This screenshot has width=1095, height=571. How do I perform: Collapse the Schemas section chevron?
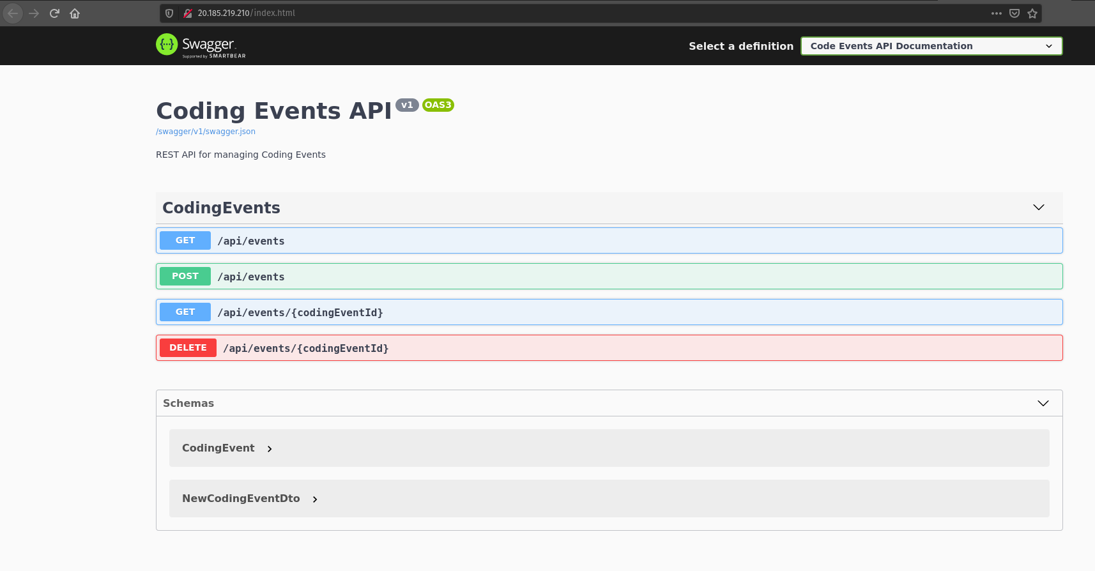pos(1043,403)
